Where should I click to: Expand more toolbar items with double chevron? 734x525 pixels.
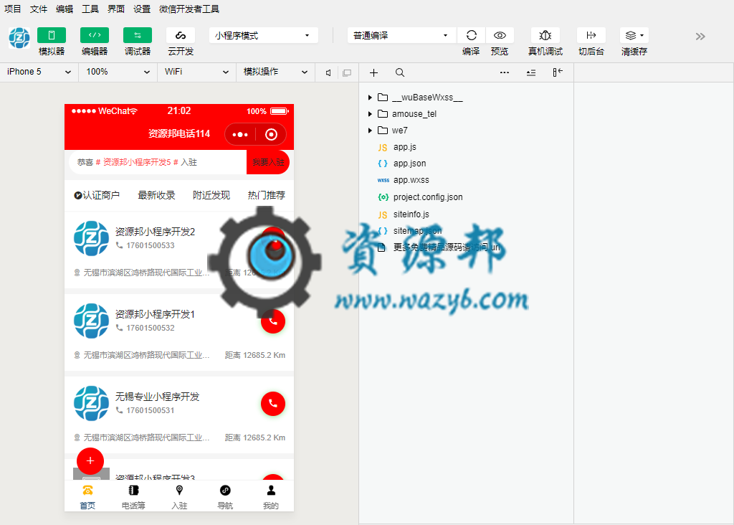pos(700,37)
